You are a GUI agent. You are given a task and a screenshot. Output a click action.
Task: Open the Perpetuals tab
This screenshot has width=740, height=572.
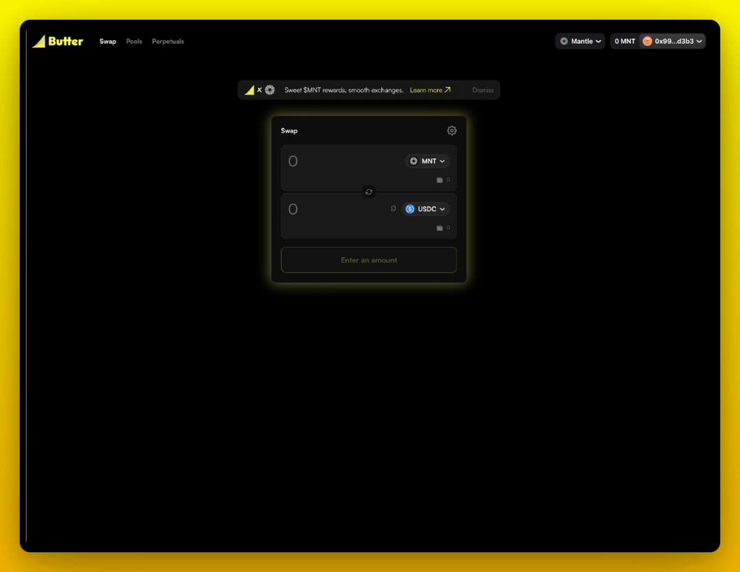pyautogui.click(x=168, y=41)
